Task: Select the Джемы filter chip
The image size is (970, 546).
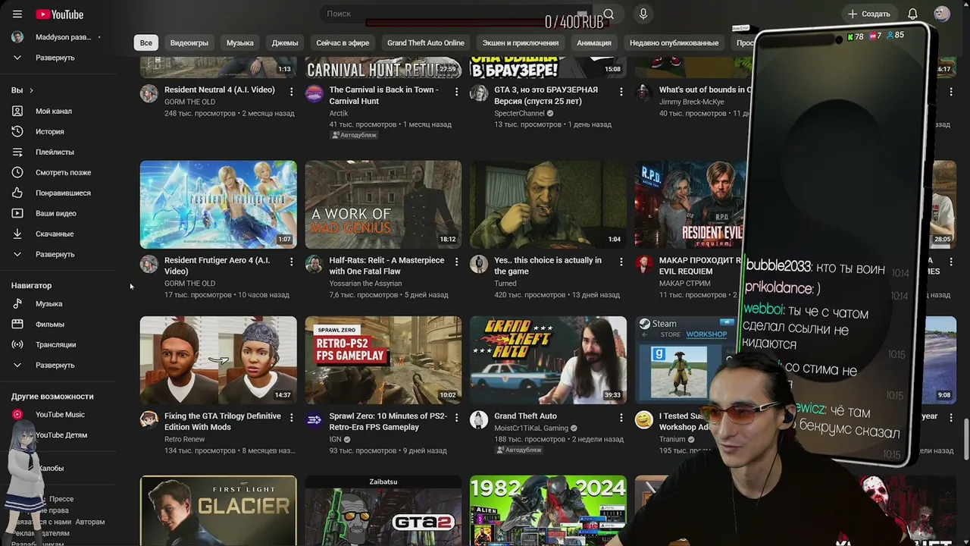Action: click(x=285, y=43)
